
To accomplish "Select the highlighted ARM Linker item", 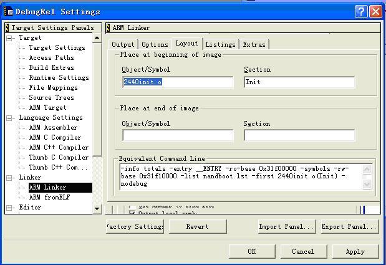I will tap(60, 188).
